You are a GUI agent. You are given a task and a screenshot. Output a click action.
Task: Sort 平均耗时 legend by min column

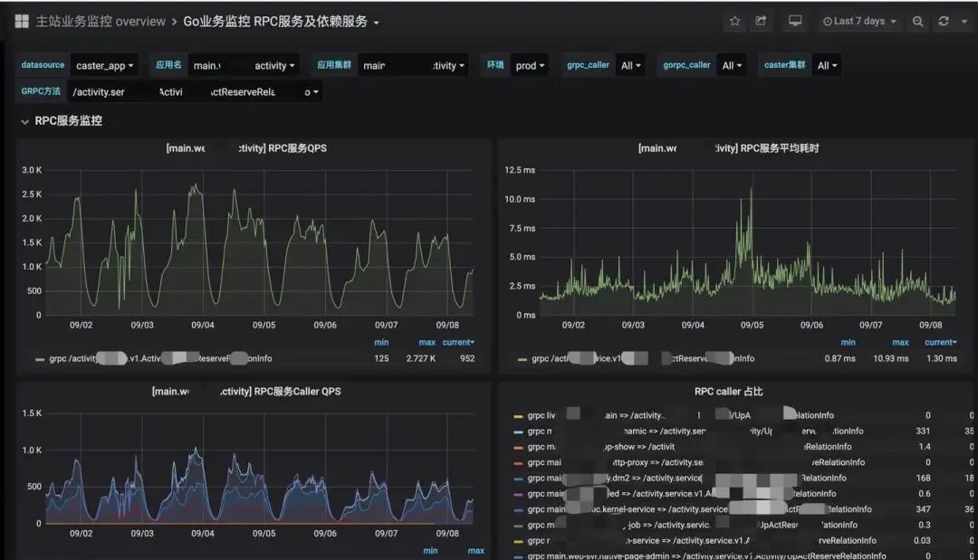(x=849, y=343)
